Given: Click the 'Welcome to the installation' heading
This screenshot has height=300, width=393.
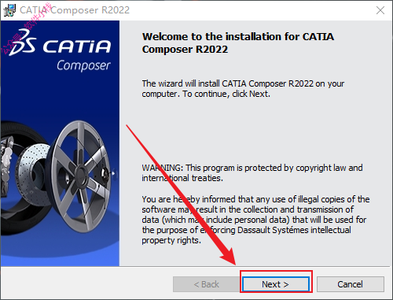Looking at the screenshot, I should [238, 43].
